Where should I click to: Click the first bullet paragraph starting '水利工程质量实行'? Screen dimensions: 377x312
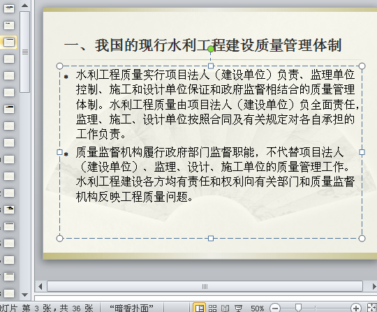(x=216, y=104)
